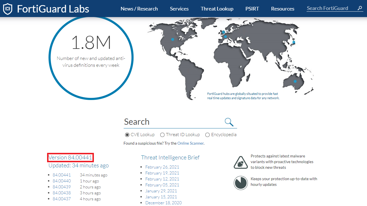
Task: Click the "1 hour ago" timestamp
Action: click(x=89, y=181)
